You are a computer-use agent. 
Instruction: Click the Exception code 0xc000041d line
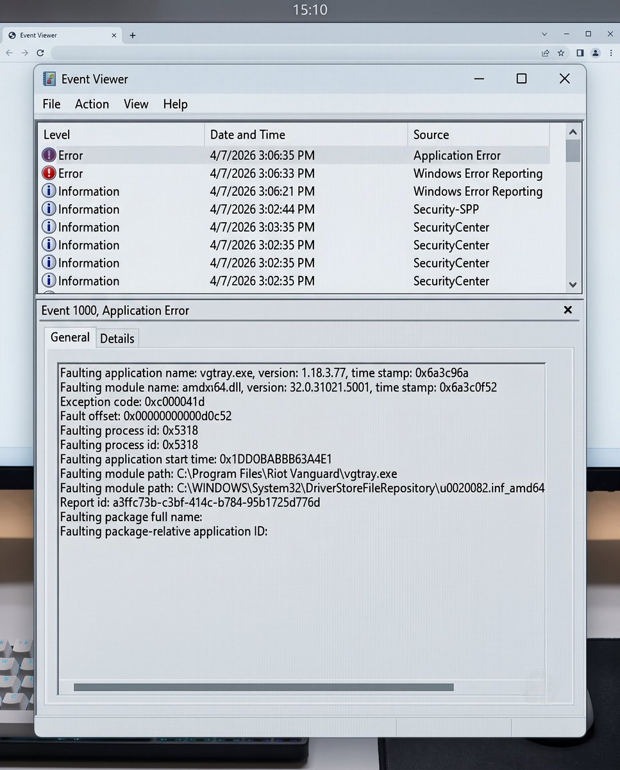(x=132, y=402)
